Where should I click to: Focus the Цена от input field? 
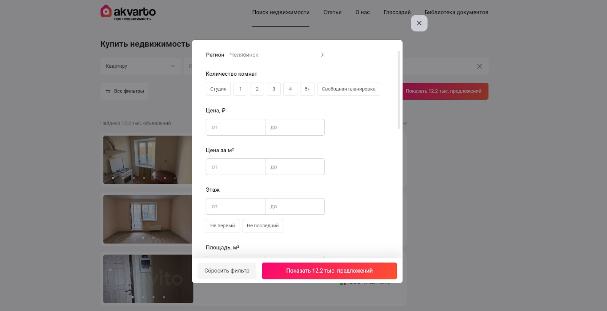235,127
